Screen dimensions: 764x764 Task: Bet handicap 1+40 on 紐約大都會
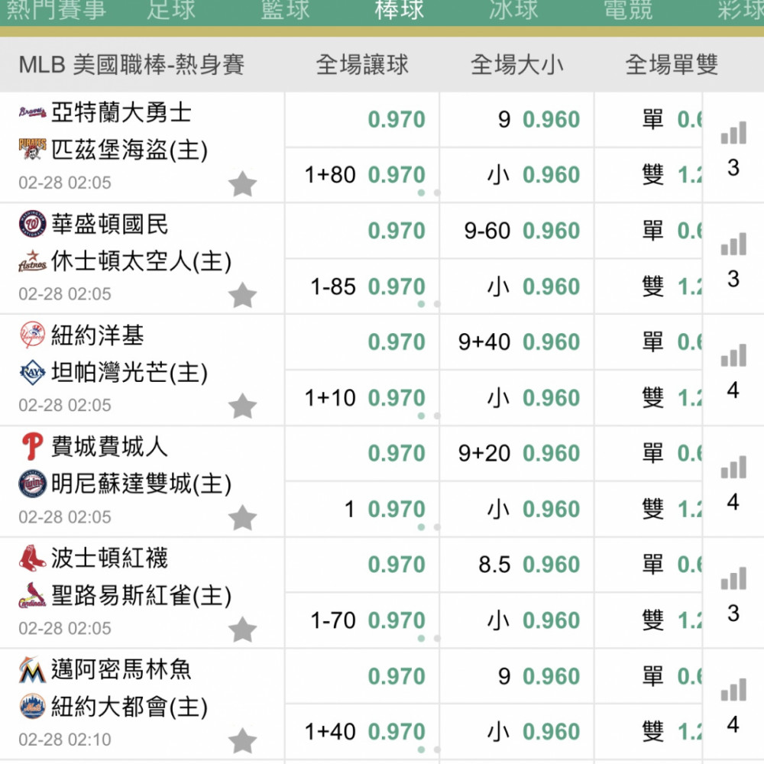point(362,732)
